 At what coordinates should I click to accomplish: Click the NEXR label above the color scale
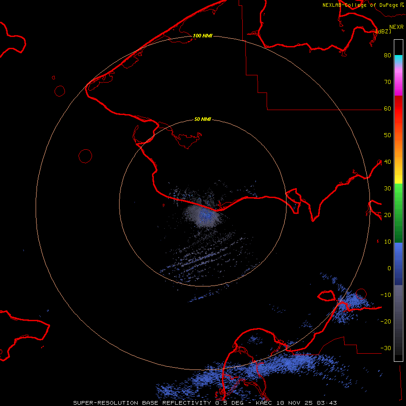[397, 27]
